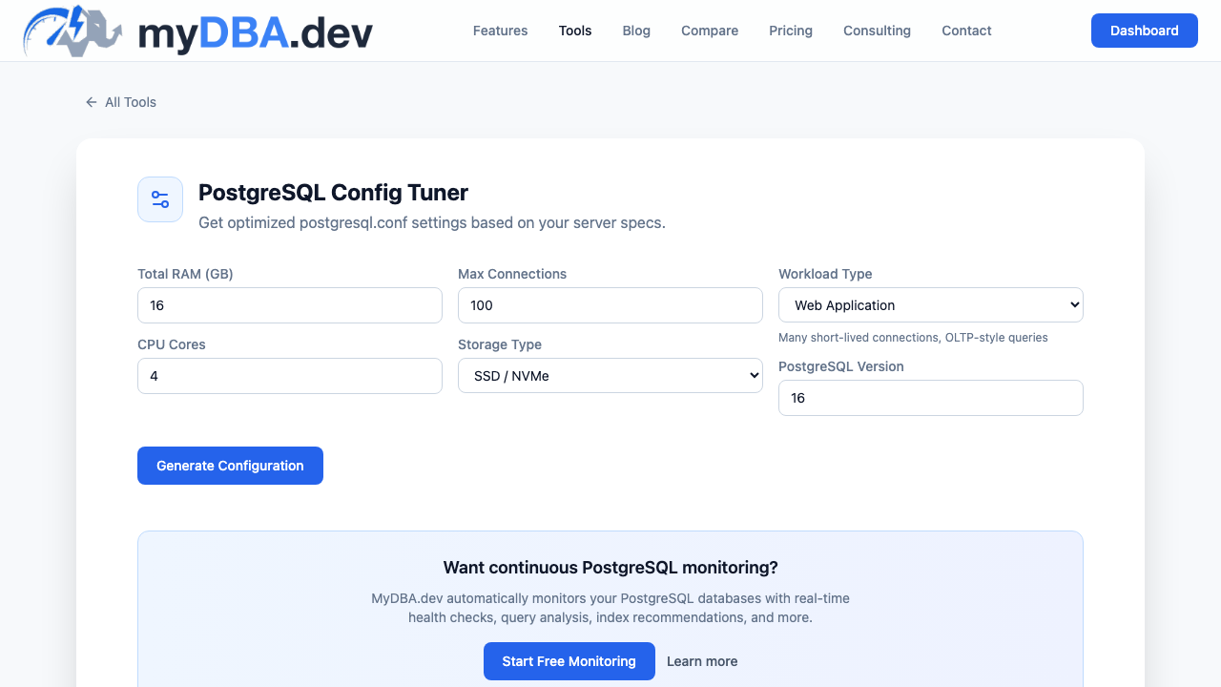This screenshot has height=687, width=1221.
Task: Open the Consulting nav item
Action: click(x=877, y=31)
